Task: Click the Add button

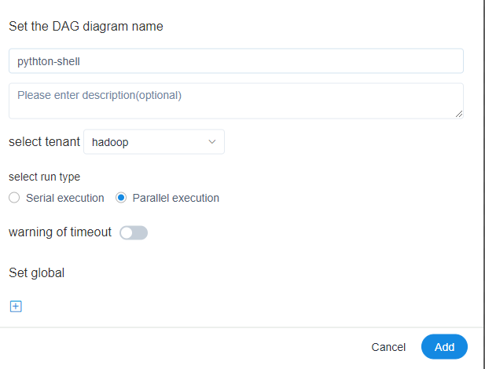Action: point(444,346)
